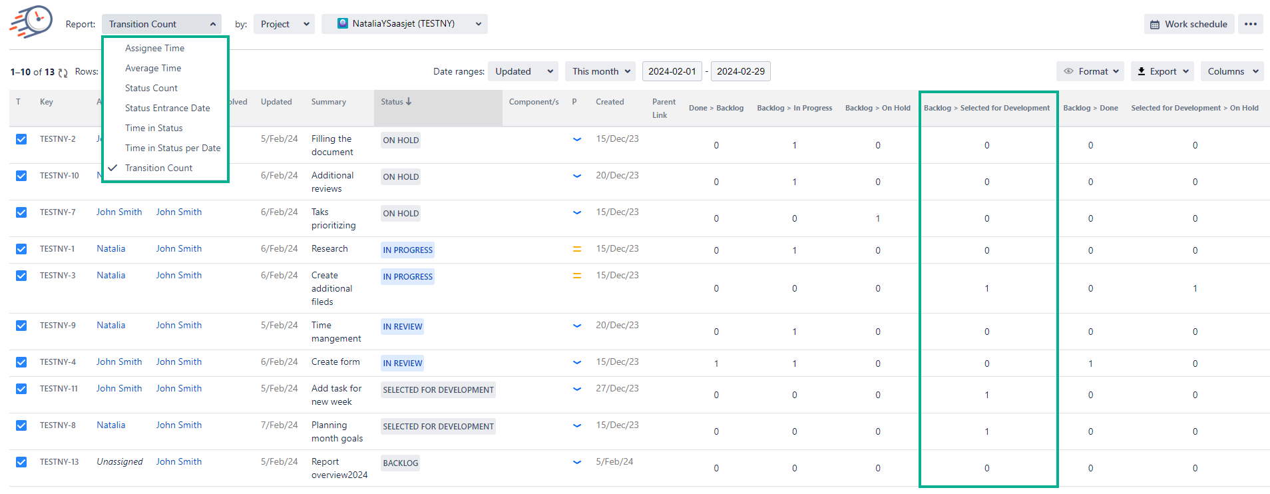The width and height of the screenshot is (1270, 494).
Task: Uncheck the TESTNY-2 row checkbox
Action: click(x=21, y=139)
